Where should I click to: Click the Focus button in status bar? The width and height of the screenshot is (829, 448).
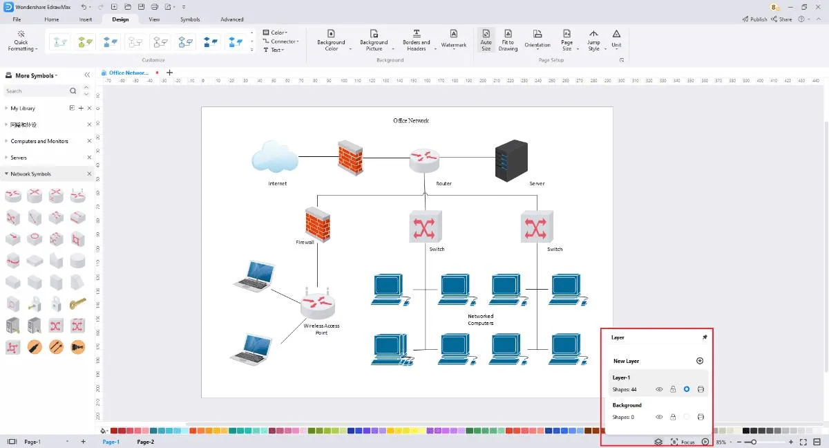[x=683, y=442]
